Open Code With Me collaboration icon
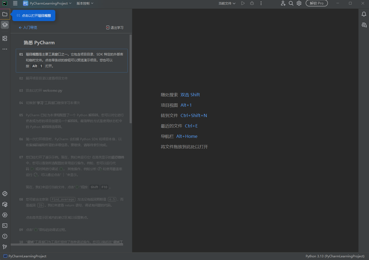The image size is (369, 260). coord(283,3)
